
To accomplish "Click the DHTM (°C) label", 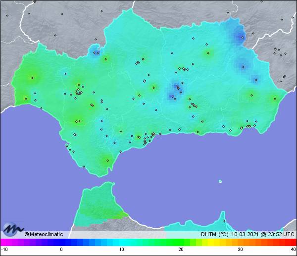I will point(215,234).
